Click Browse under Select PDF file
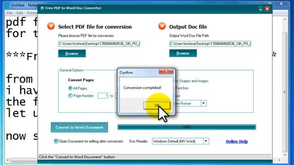Image resolution: width=294 pixels, height=165 pixels. tap(72, 54)
